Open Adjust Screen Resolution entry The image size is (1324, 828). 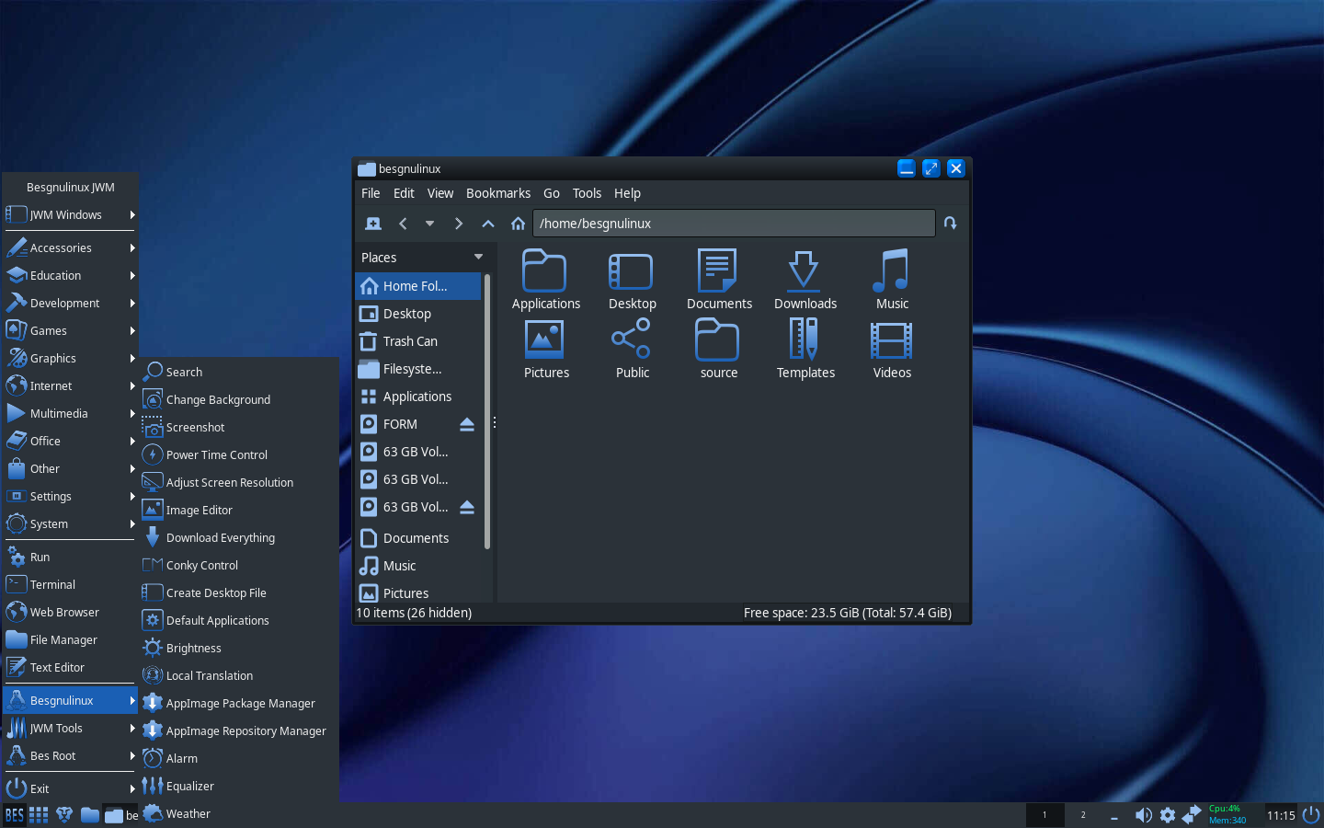point(239,482)
